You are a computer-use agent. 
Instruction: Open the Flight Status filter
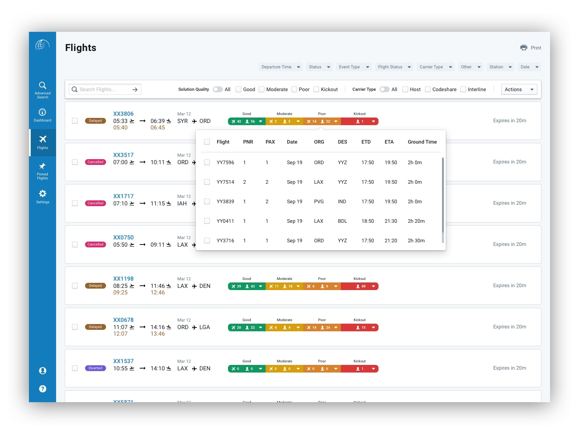pyautogui.click(x=394, y=67)
